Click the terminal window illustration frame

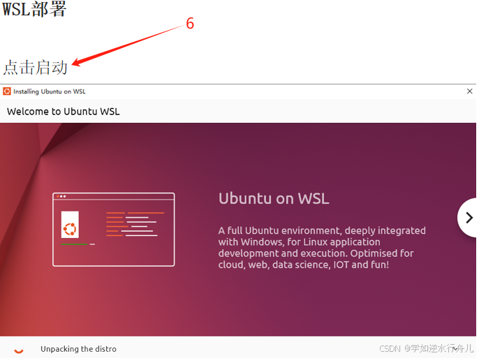pos(114,230)
